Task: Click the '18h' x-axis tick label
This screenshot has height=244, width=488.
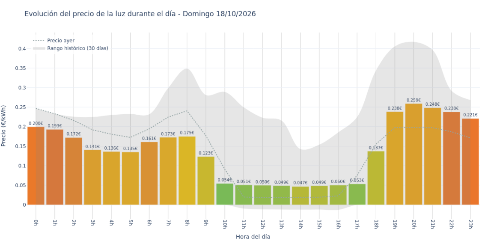Action: (x=376, y=224)
